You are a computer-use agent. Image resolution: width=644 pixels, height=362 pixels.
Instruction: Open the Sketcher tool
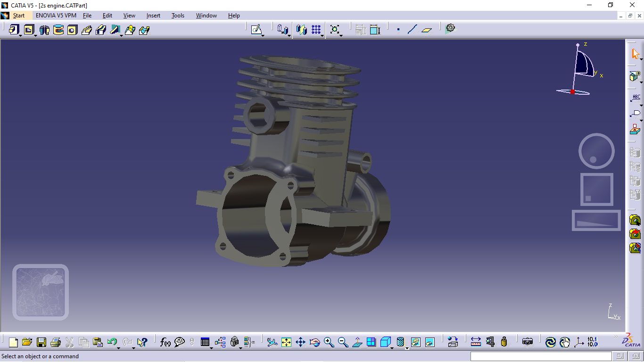[x=257, y=29]
